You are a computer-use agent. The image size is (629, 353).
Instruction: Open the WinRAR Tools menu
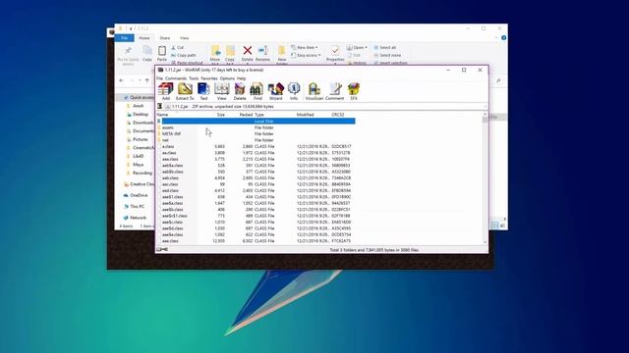(194, 78)
